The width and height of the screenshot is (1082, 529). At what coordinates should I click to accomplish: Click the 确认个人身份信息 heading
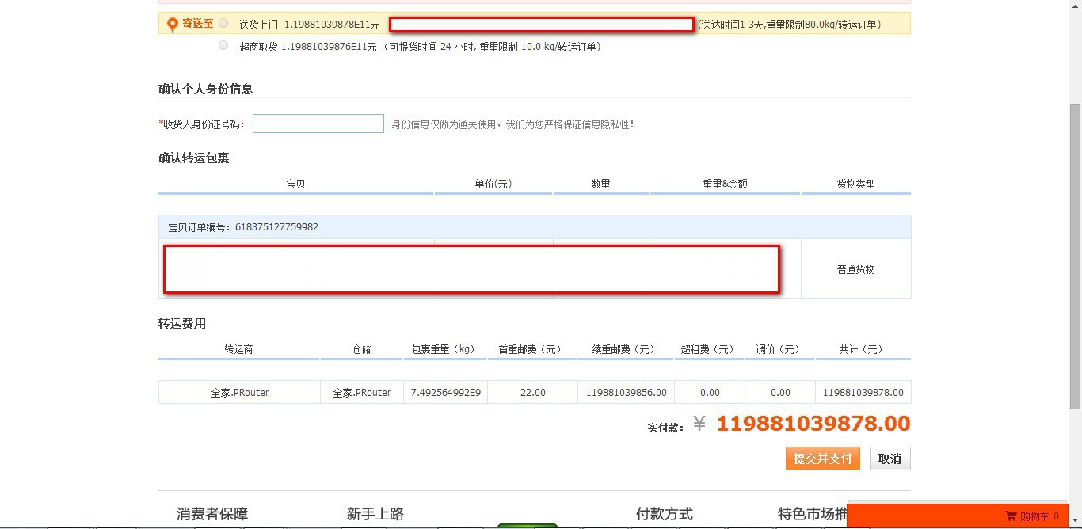point(206,89)
